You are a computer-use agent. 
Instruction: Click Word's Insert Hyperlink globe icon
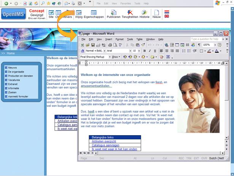[x=167, y=45]
